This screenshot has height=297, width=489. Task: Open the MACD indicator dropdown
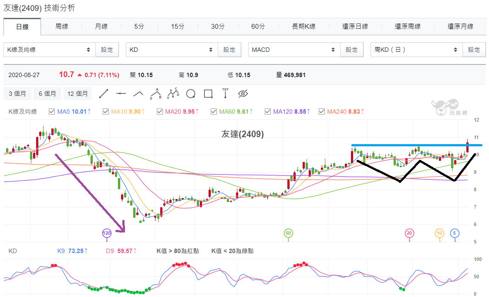click(294, 50)
